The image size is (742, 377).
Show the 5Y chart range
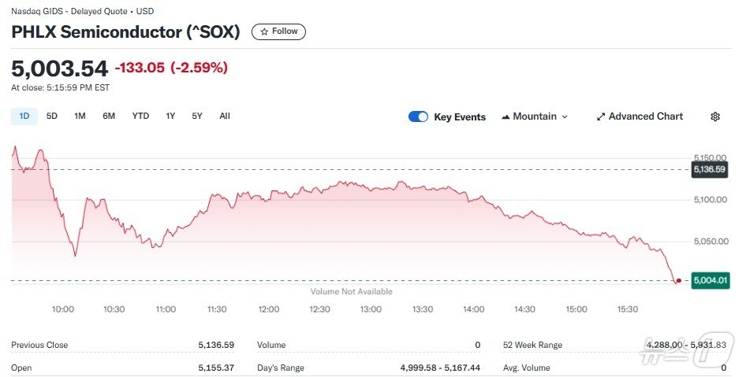coord(197,116)
